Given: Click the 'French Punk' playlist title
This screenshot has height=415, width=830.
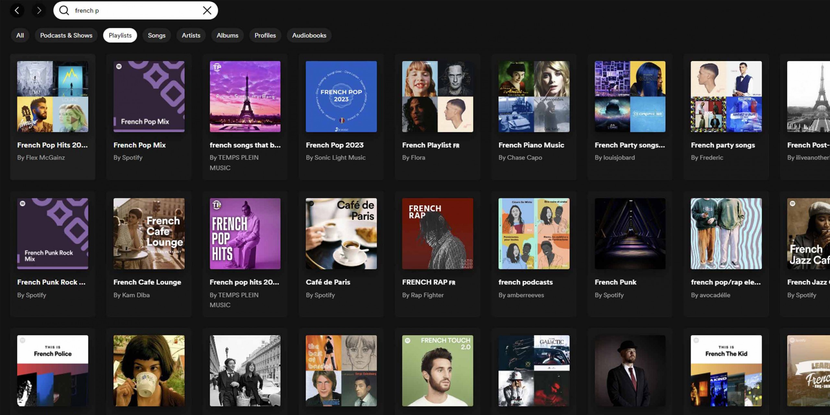Looking at the screenshot, I should pyautogui.click(x=615, y=282).
